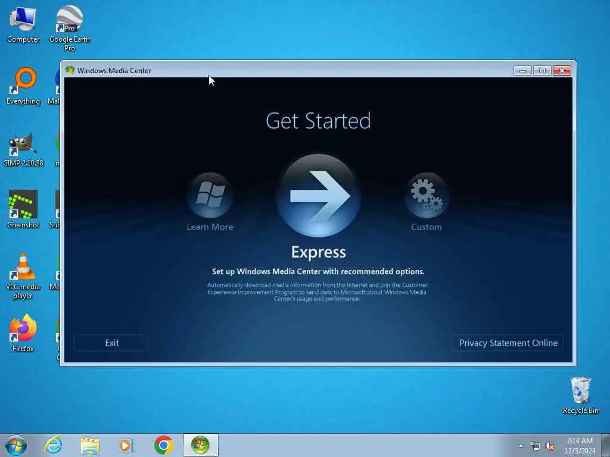Open VLC media player shortcut
This screenshot has height=457, width=610.
click(x=23, y=276)
